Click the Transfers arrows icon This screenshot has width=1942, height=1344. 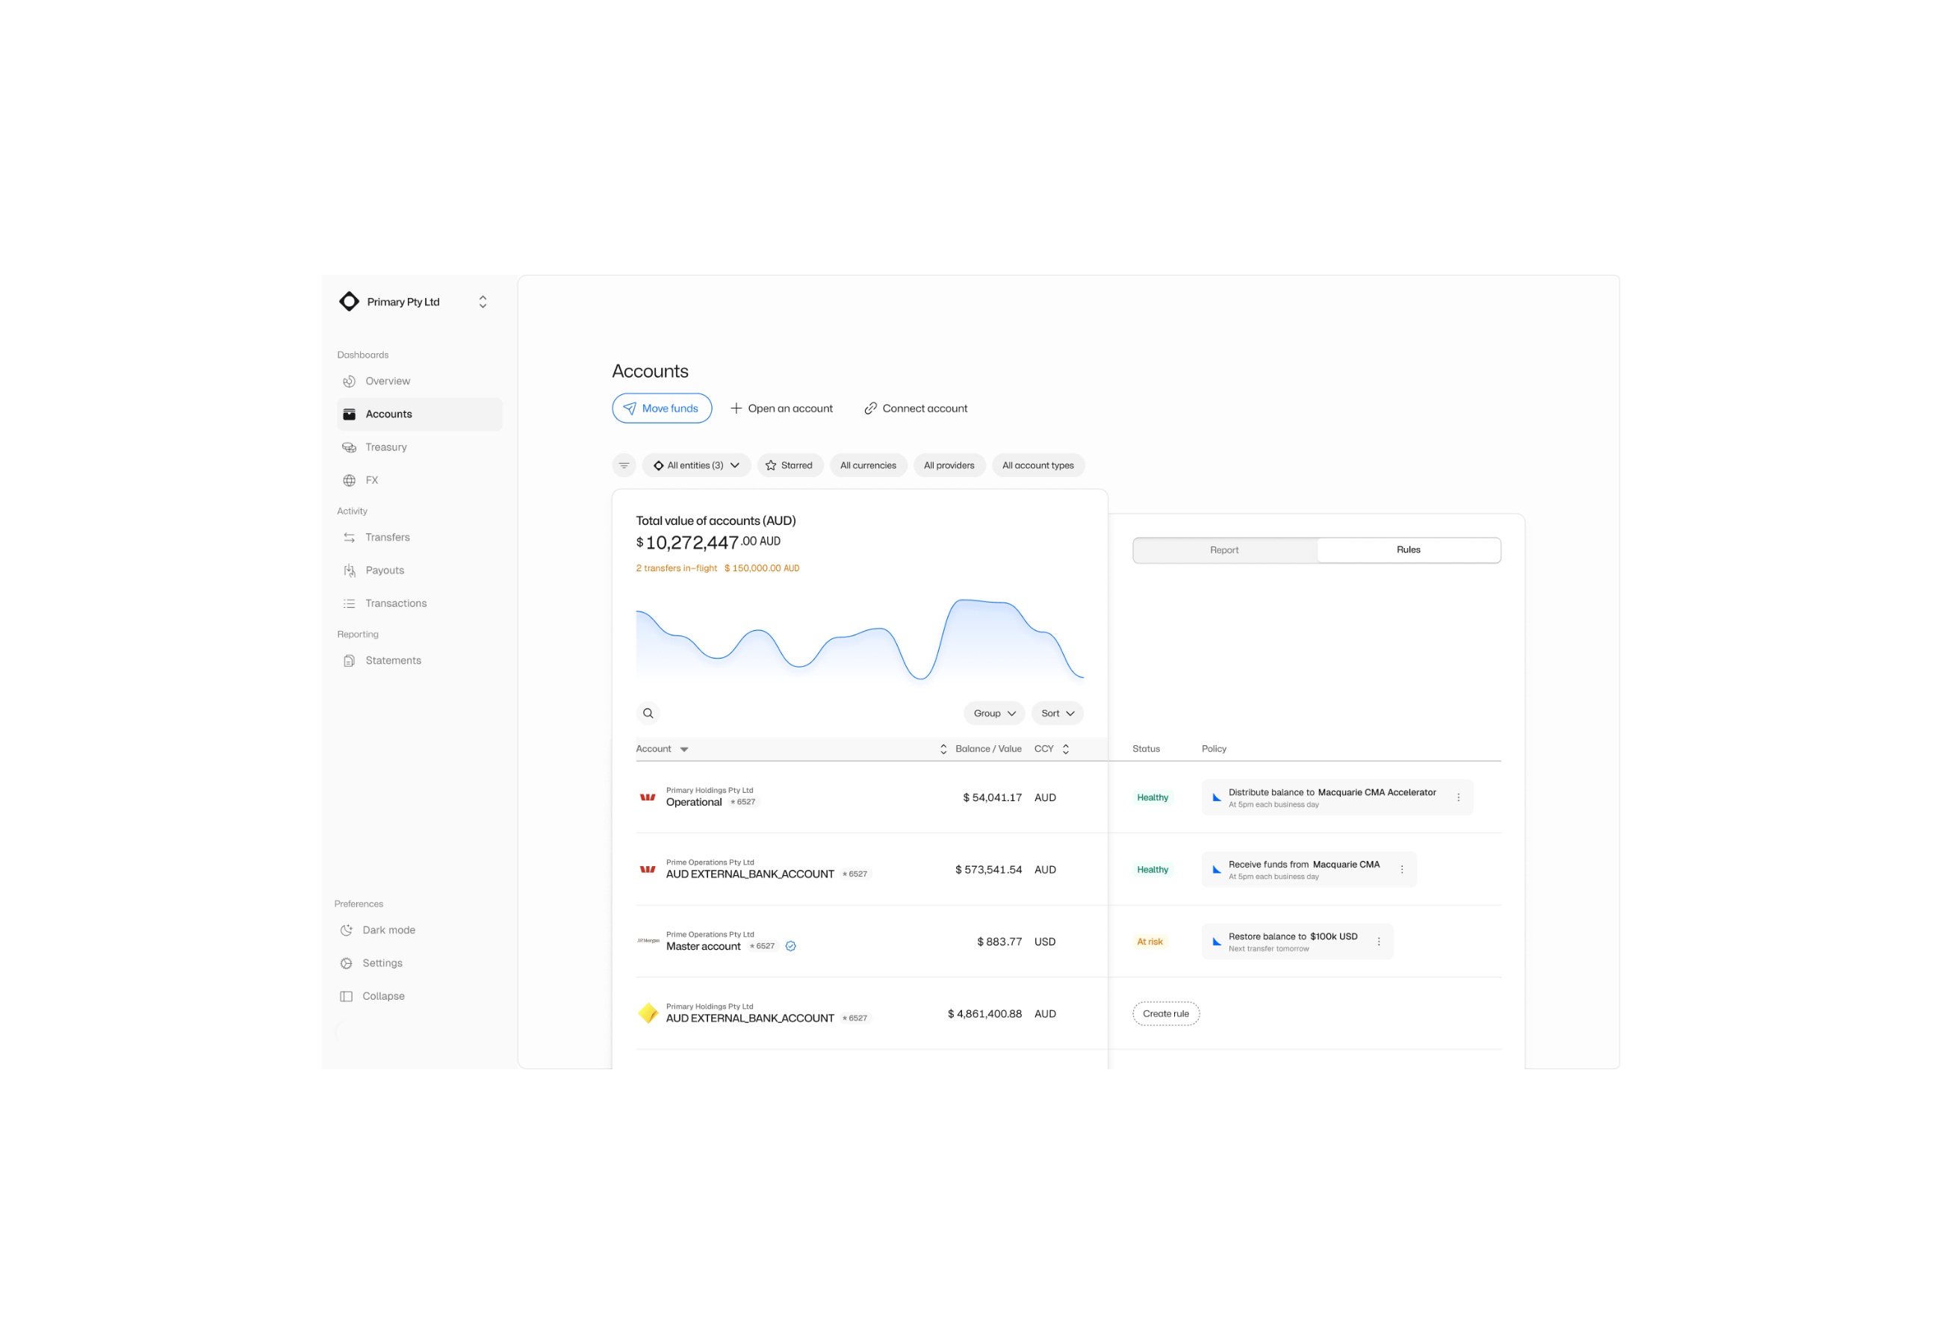click(349, 538)
